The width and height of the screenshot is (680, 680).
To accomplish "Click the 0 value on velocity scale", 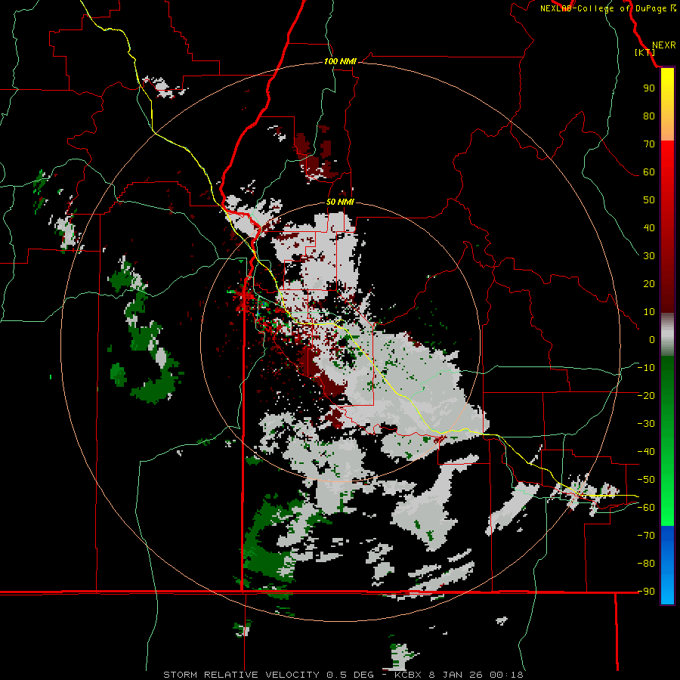I will (x=652, y=340).
